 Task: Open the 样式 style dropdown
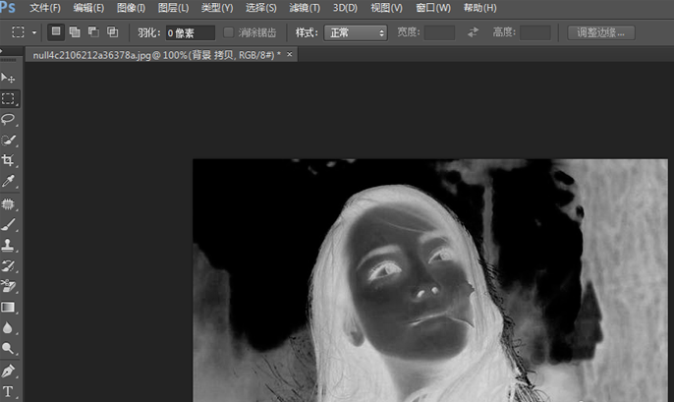coord(357,32)
